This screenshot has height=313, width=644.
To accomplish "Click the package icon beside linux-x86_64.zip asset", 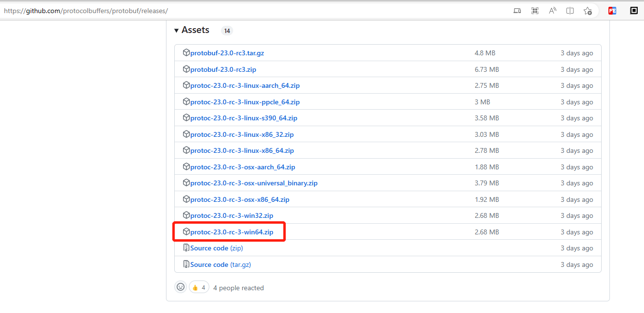I will [186, 150].
